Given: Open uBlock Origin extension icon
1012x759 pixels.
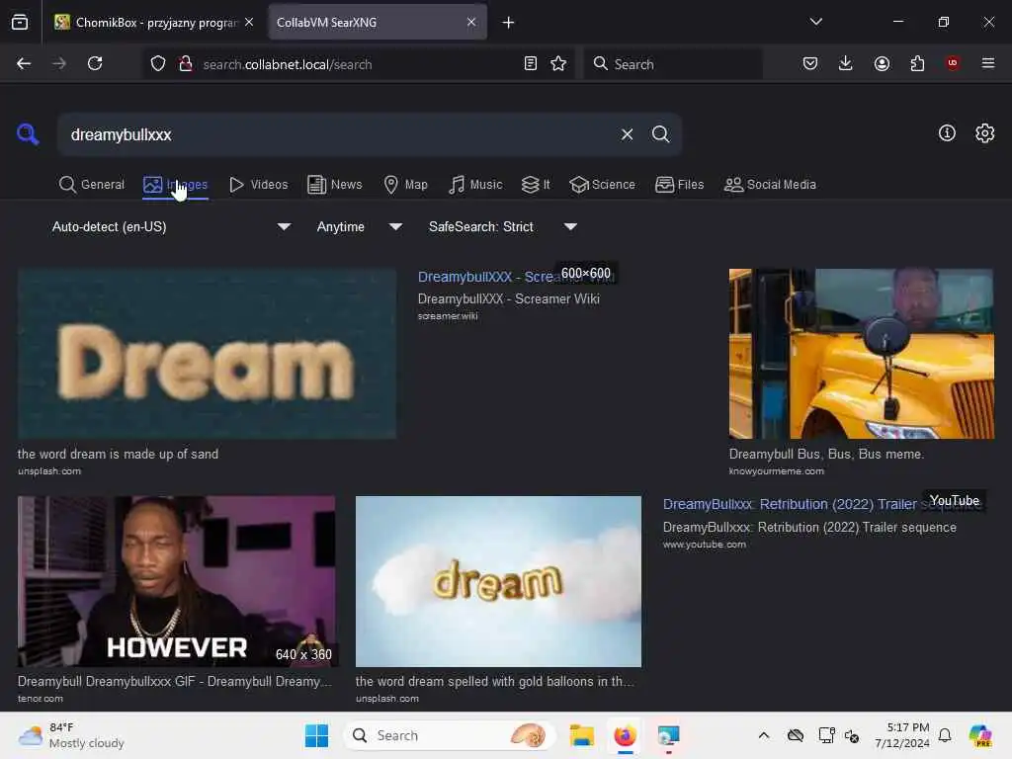Looking at the screenshot, I should pyautogui.click(x=953, y=63).
